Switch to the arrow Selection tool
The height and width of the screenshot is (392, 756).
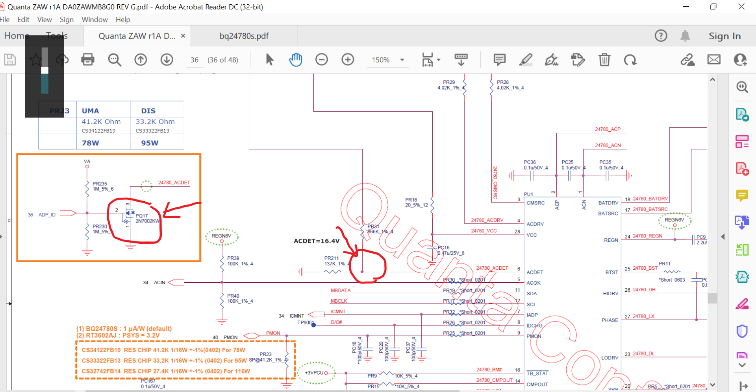tap(270, 60)
